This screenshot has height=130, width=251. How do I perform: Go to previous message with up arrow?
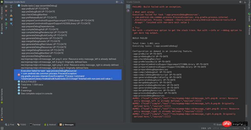6,15
